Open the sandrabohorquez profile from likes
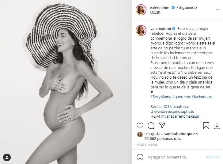This screenshot has width=223, height=164. click(x=180, y=134)
